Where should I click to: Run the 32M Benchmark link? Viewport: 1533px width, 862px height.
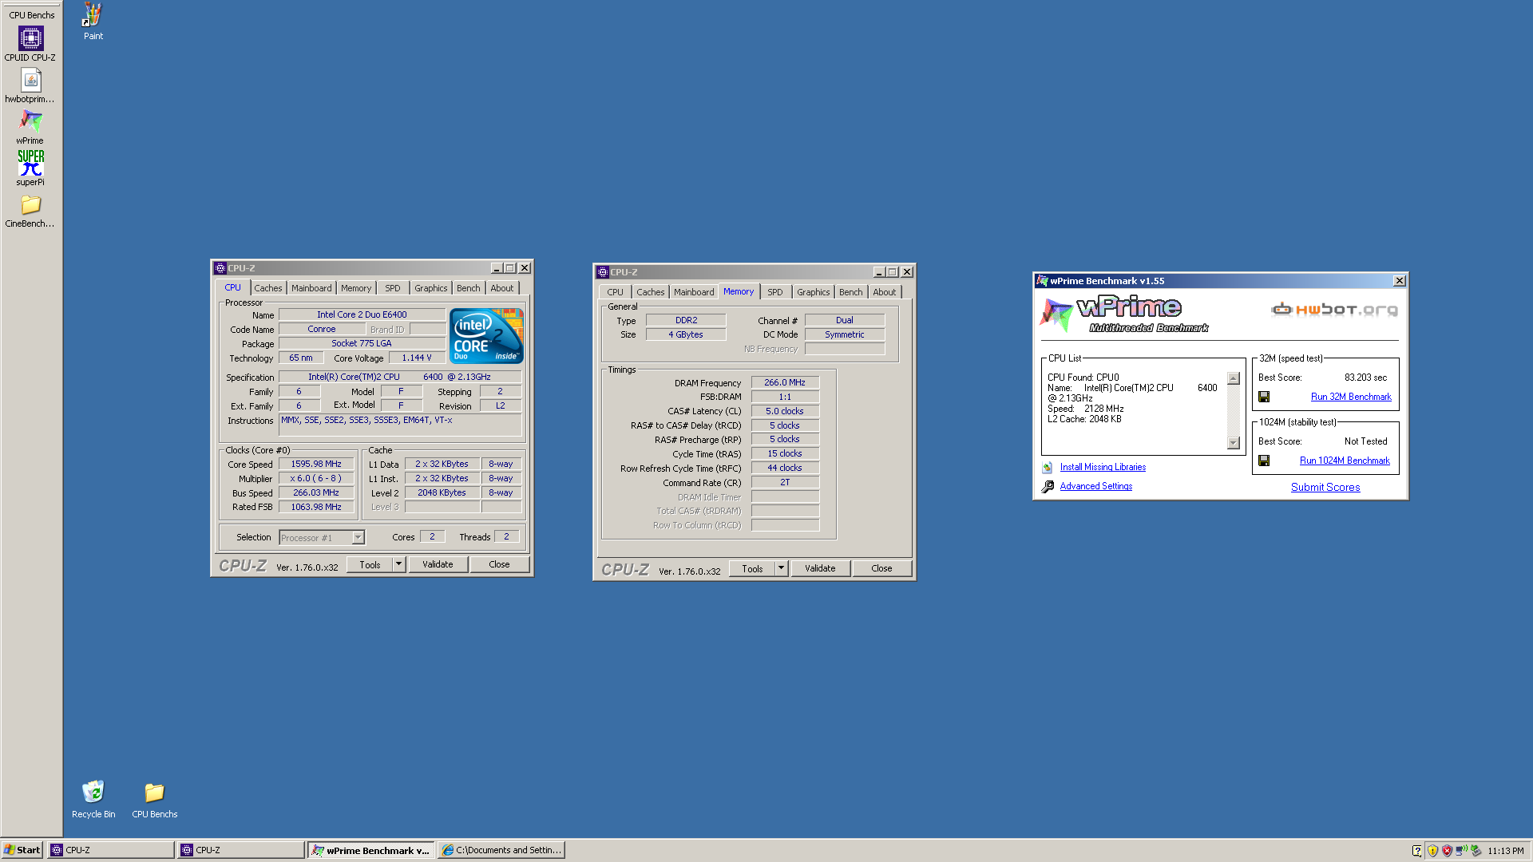tap(1351, 397)
